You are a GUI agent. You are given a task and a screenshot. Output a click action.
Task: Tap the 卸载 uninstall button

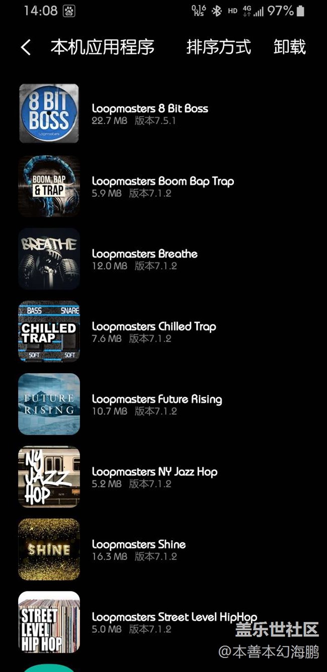[x=290, y=47]
